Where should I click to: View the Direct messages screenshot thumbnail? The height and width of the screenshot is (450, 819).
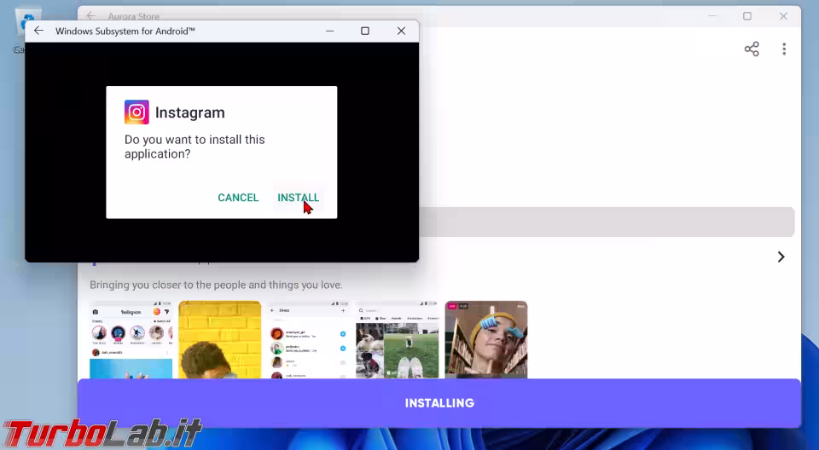click(308, 339)
